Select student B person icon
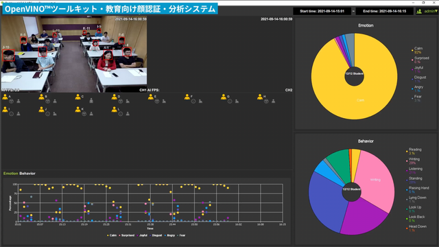The height and width of the screenshot is (247, 439). coord(41,97)
